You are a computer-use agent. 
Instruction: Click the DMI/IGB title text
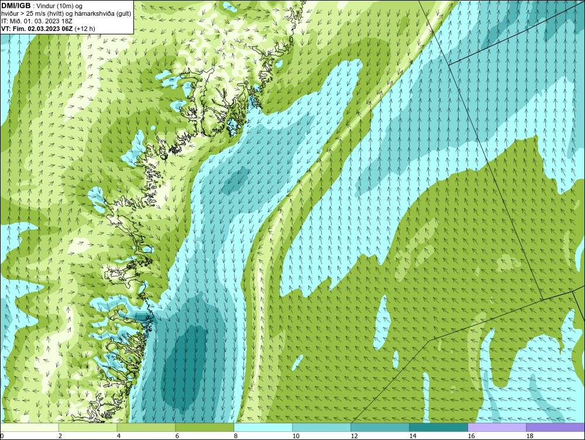pyautogui.click(x=16, y=6)
